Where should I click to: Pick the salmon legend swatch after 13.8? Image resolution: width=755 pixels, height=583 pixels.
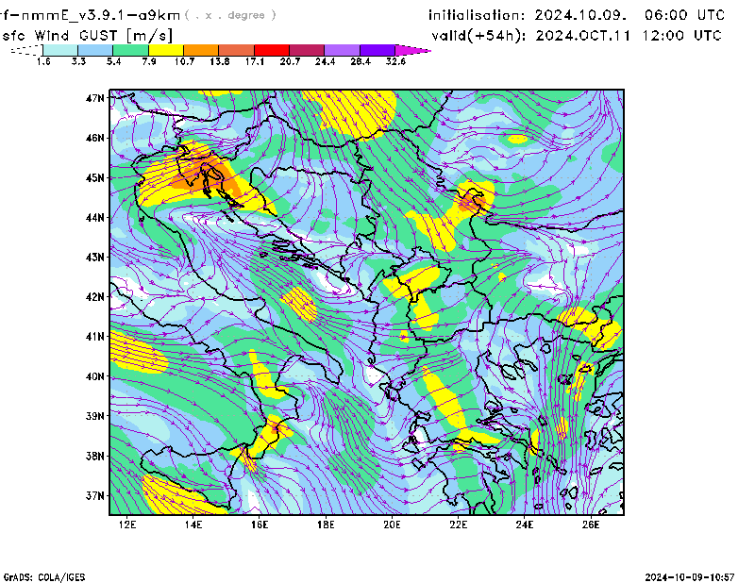tap(237, 50)
